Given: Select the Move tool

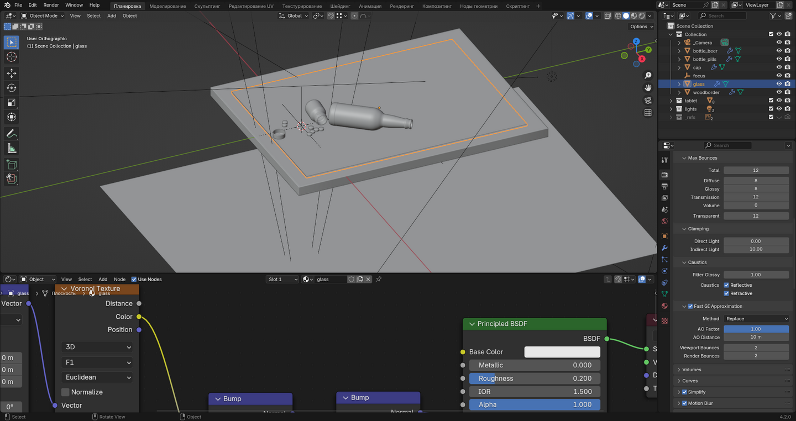Looking at the screenshot, I should (11, 73).
